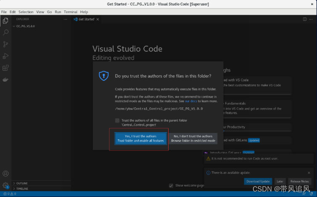Check Trust the authors of parent folder
This screenshot has height=197, width=317.
(117, 121)
